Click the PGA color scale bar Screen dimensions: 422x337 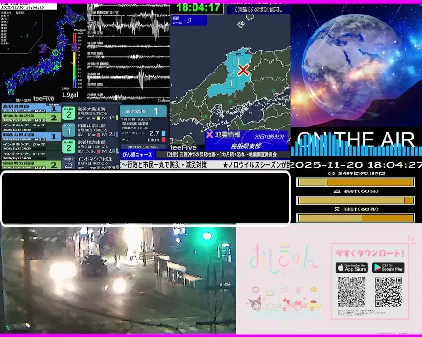(x=75, y=60)
